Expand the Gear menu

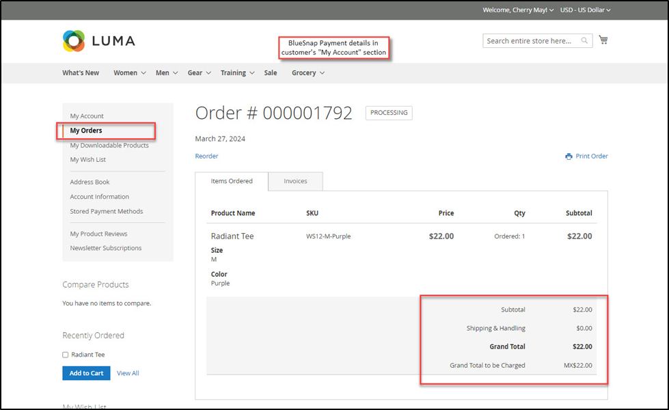[x=200, y=73]
